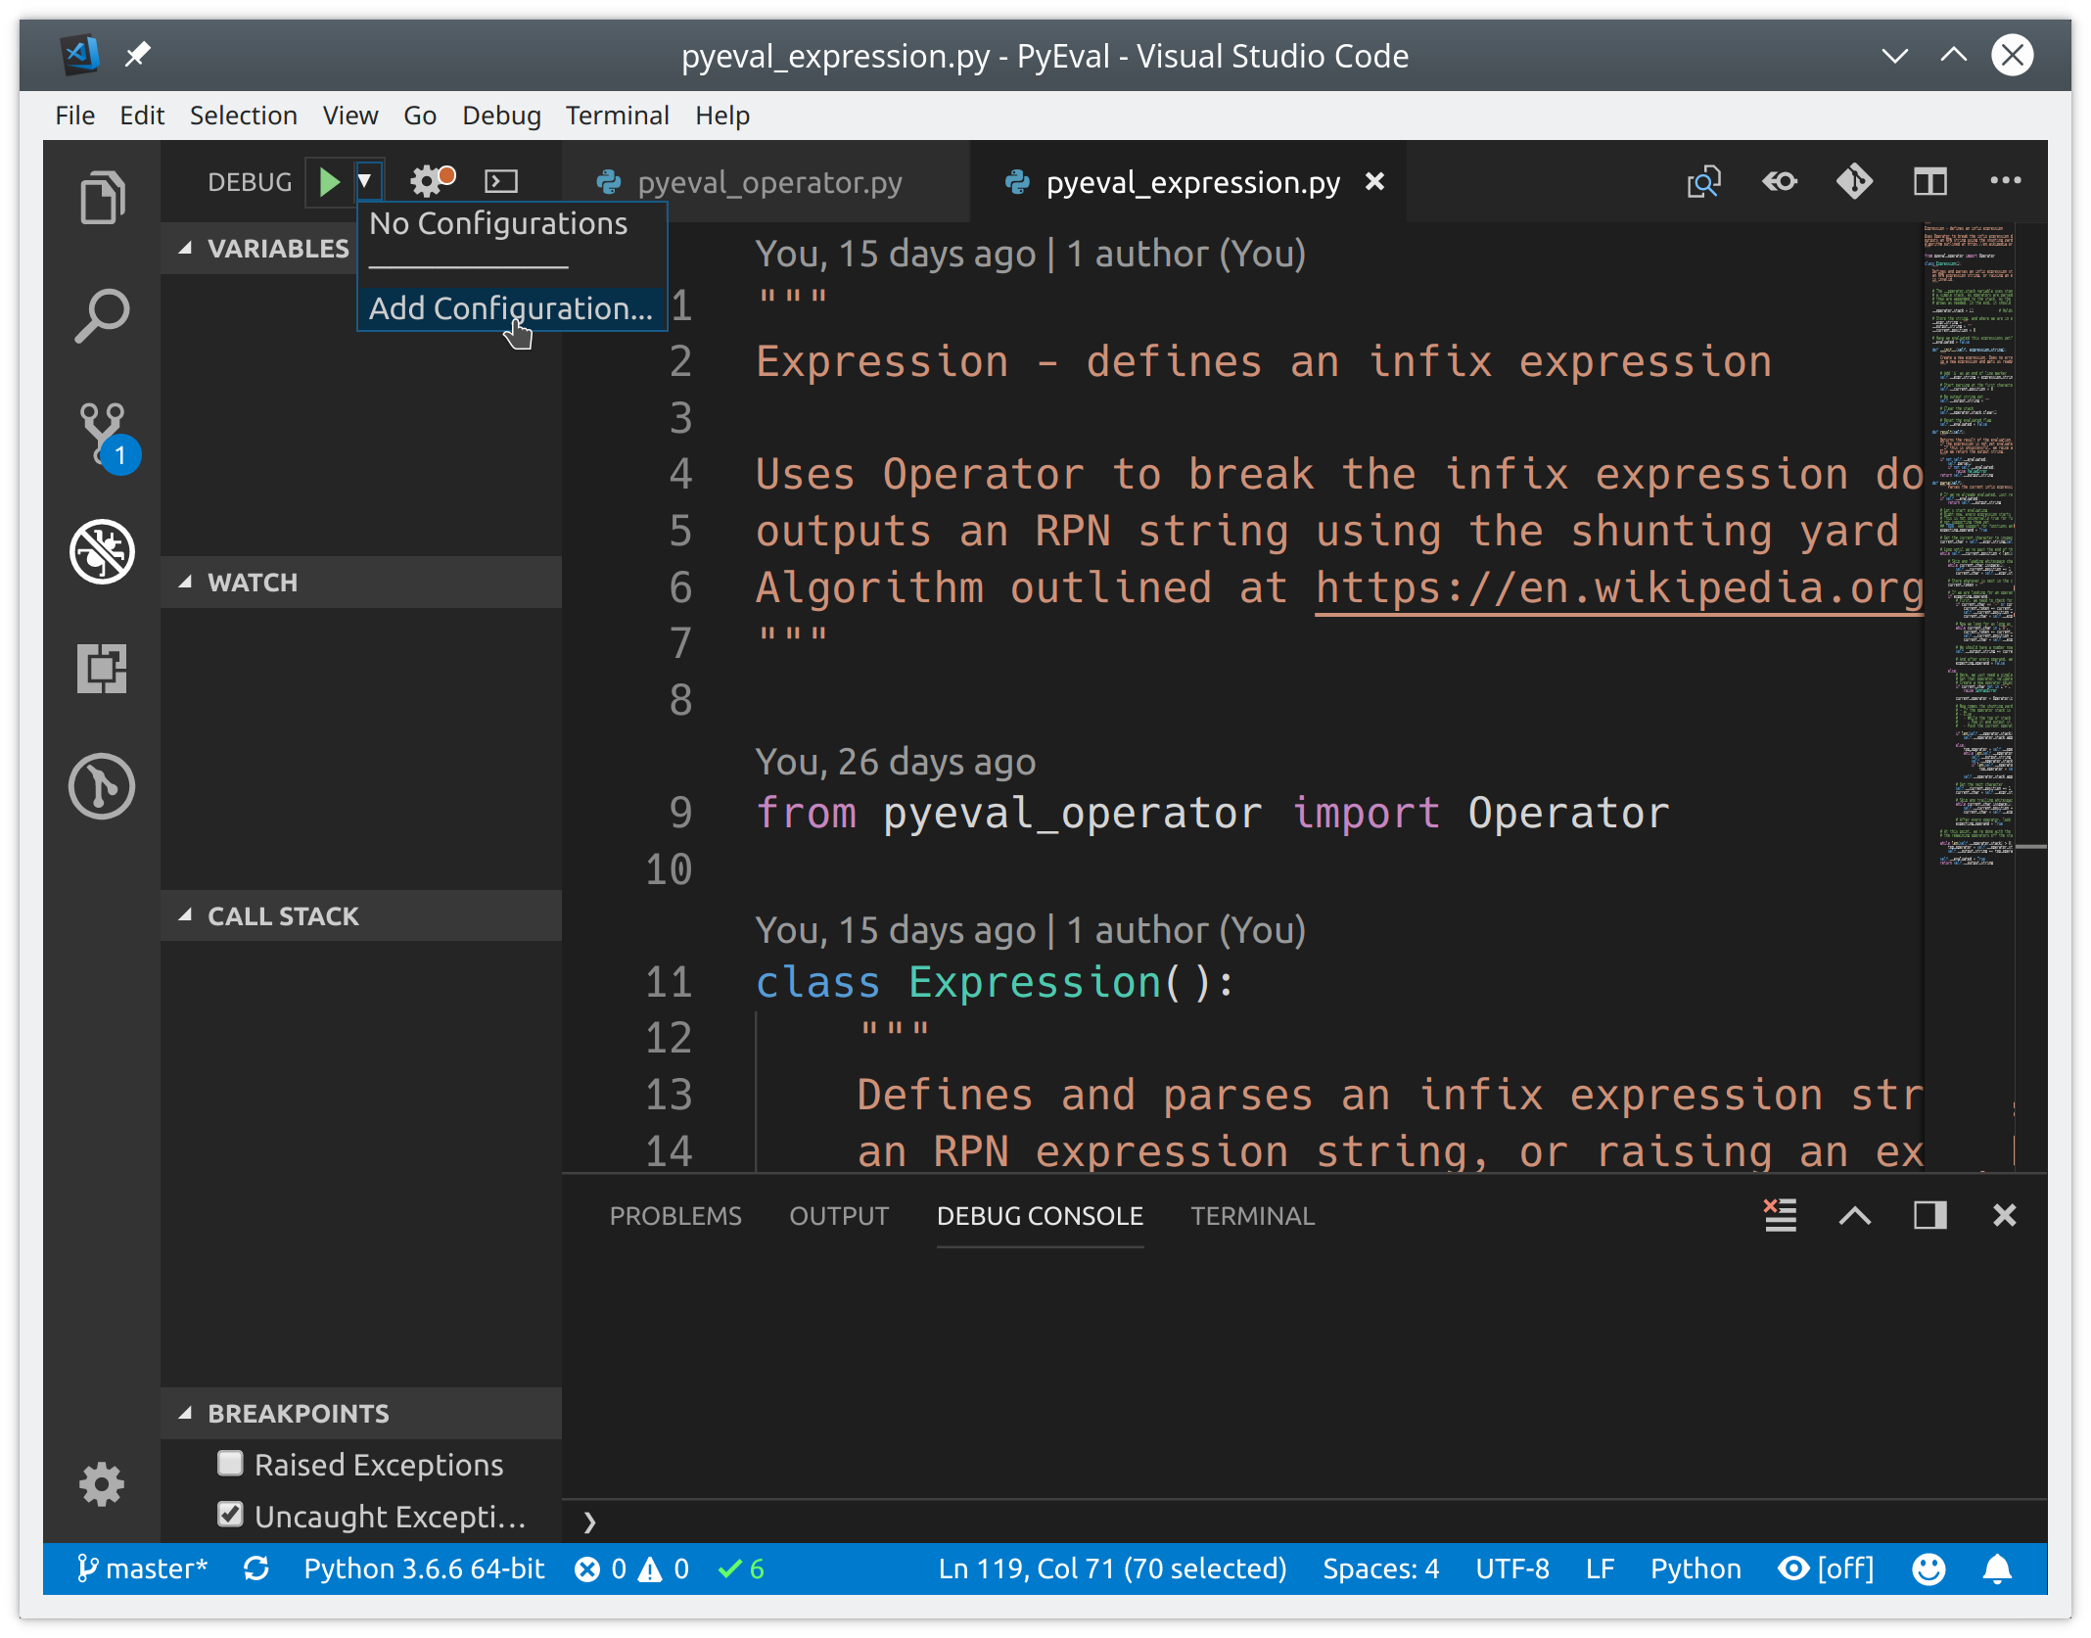
Task: Toggle Raised Exceptions breakpoint checkbox
Action: (227, 1463)
